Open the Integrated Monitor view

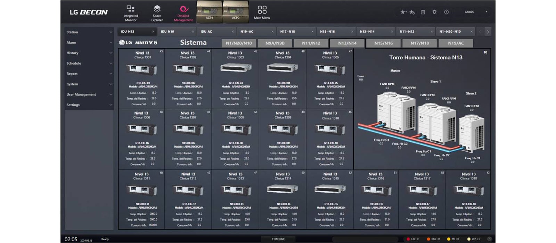tap(131, 13)
